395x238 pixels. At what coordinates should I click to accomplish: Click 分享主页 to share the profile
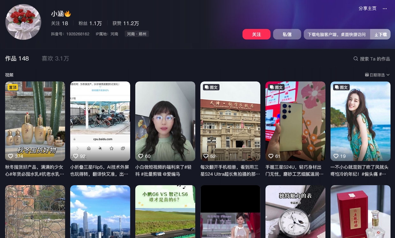tap(368, 9)
